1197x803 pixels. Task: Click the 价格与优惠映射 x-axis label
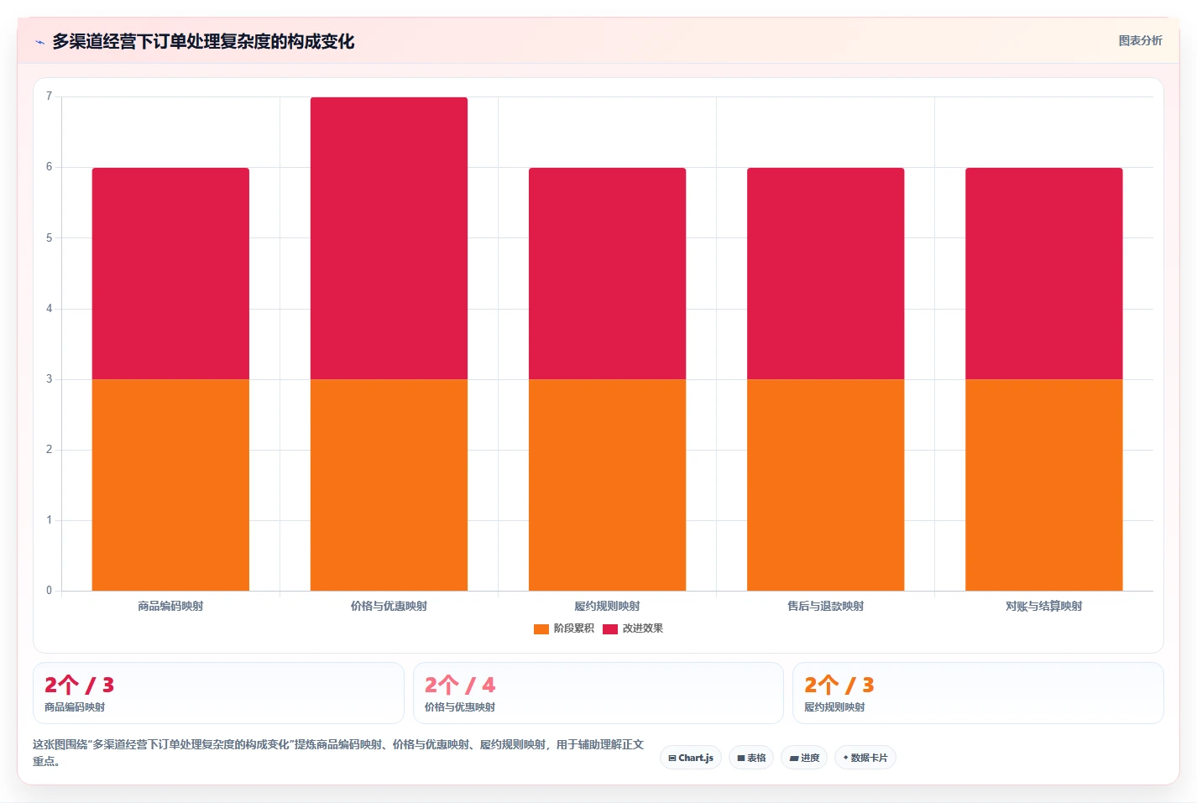tap(389, 606)
